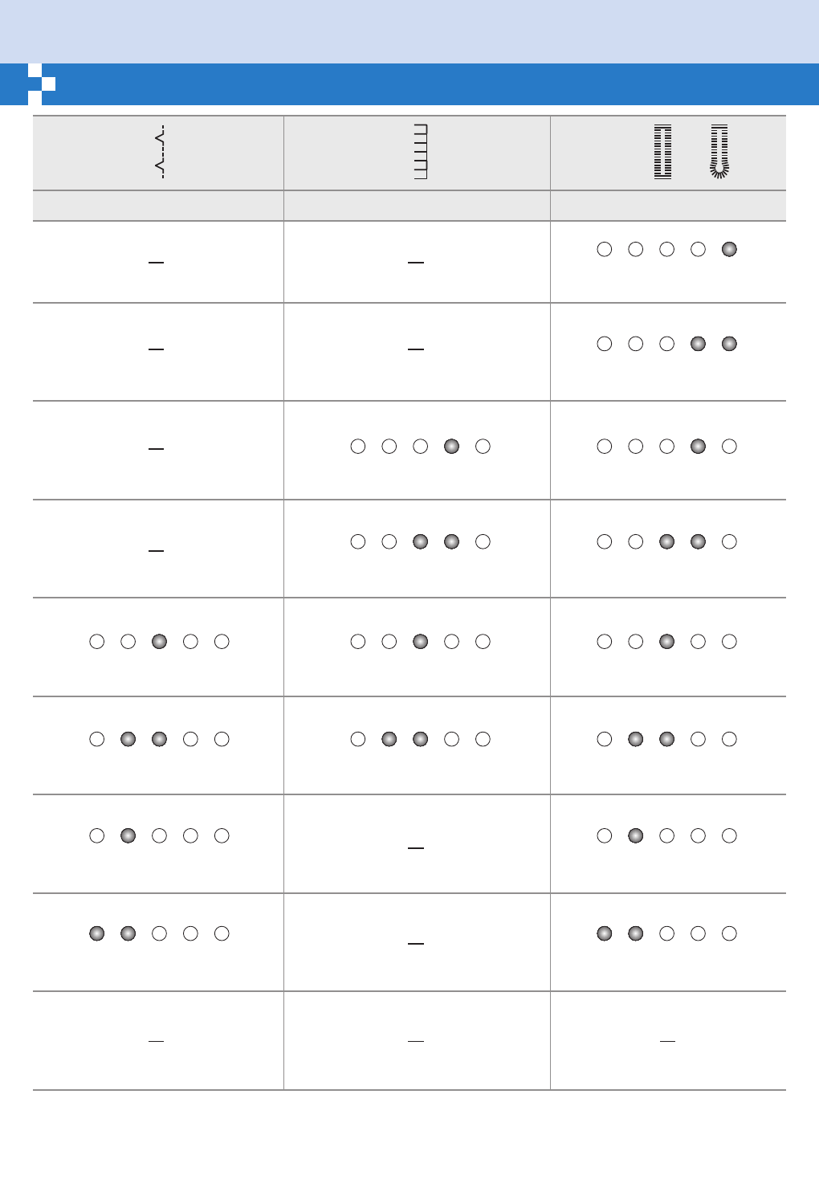Click the dash in the bottom-right table cell
Image resolution: width=819 pixels, height=1184 pixels.
(667, 1041)
